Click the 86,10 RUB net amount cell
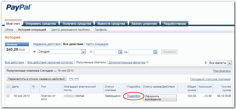This screenshot has height=109, width=236. pyautogui.click(x=224, y=96)
